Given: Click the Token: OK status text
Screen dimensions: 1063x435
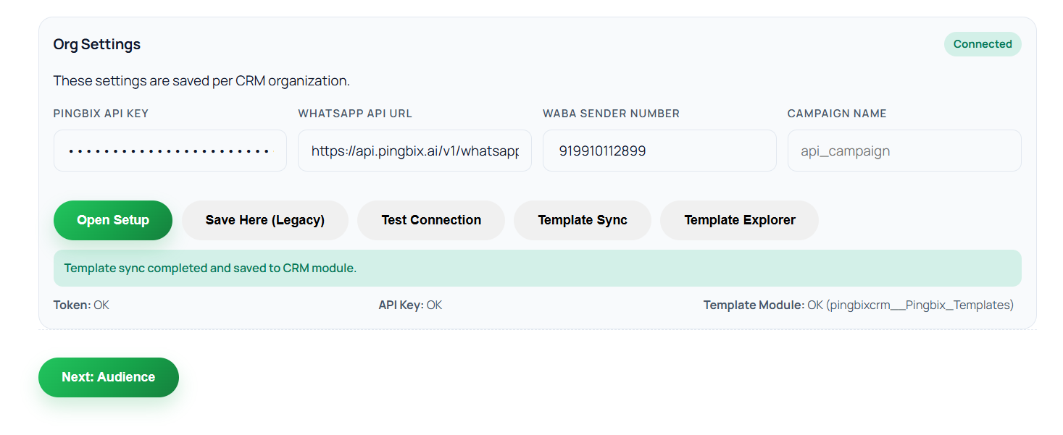Looking at the screenshot, I should coord(81,305).
